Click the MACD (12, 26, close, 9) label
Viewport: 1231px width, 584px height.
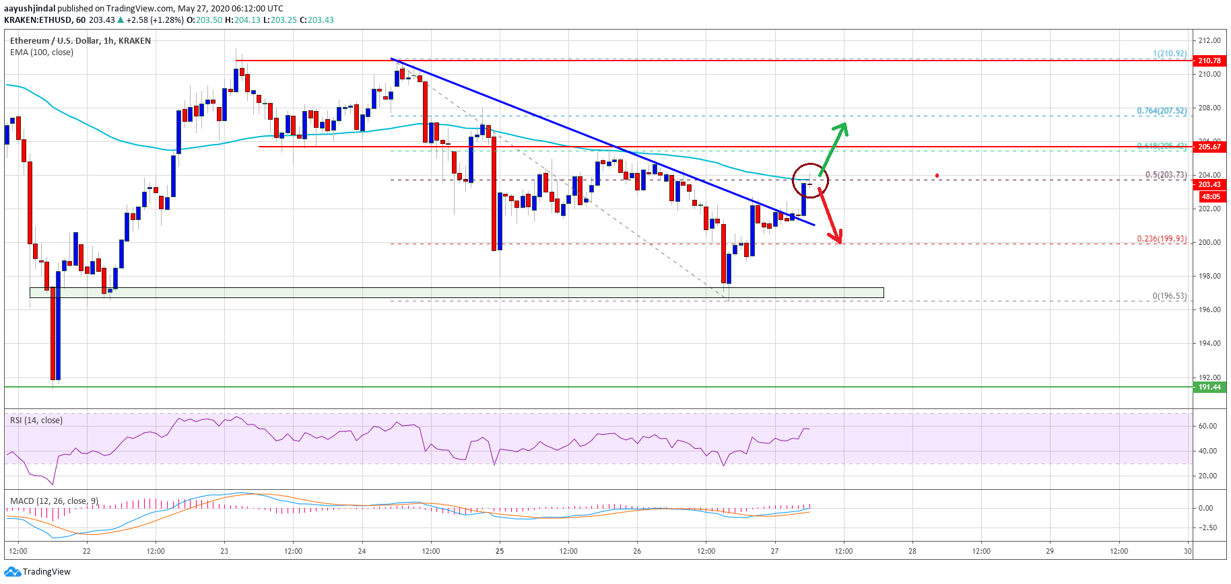point(55,501)
